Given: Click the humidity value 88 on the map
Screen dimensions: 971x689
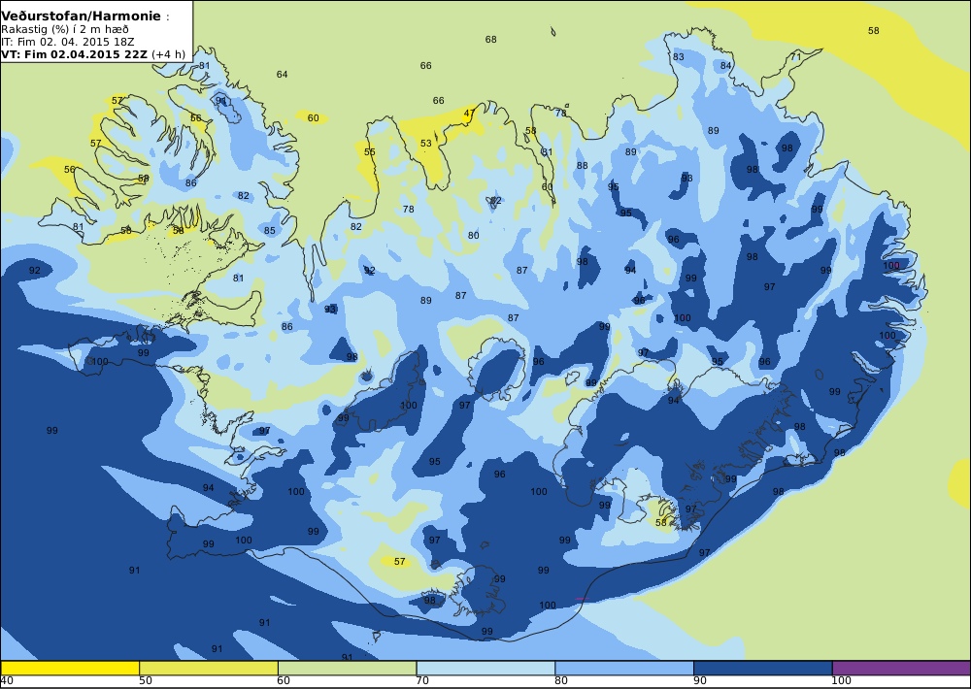Looking at the screenshot, I should [x=582, y=166].
